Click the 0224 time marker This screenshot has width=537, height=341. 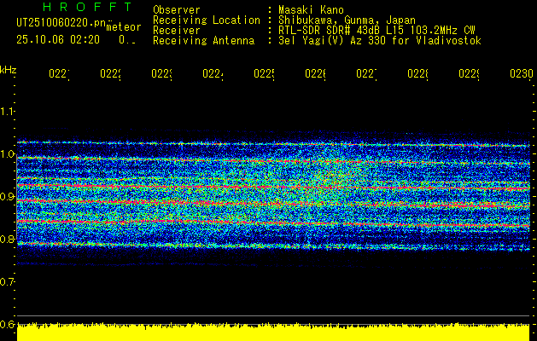(213, 73)
